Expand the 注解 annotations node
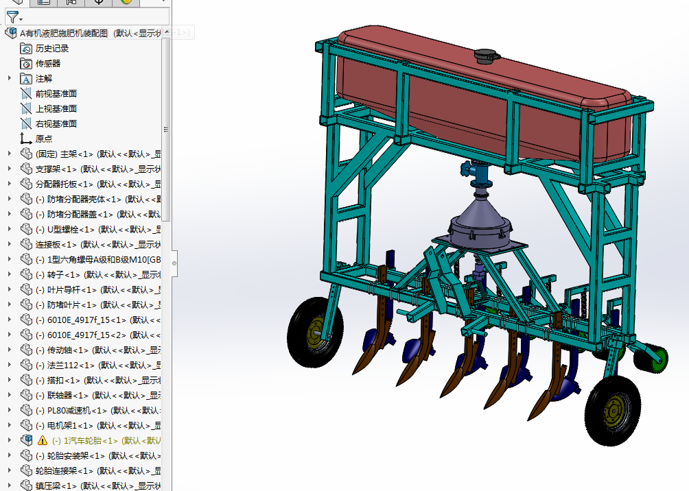The height and width of the screenshot is (491, 689). [9, 78]
